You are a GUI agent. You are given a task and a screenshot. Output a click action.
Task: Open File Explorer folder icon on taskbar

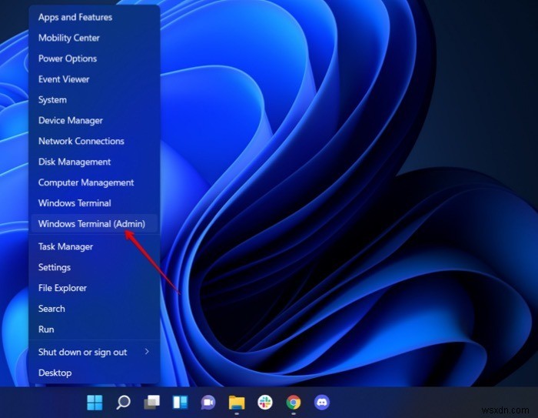click(x=237, y=402)
